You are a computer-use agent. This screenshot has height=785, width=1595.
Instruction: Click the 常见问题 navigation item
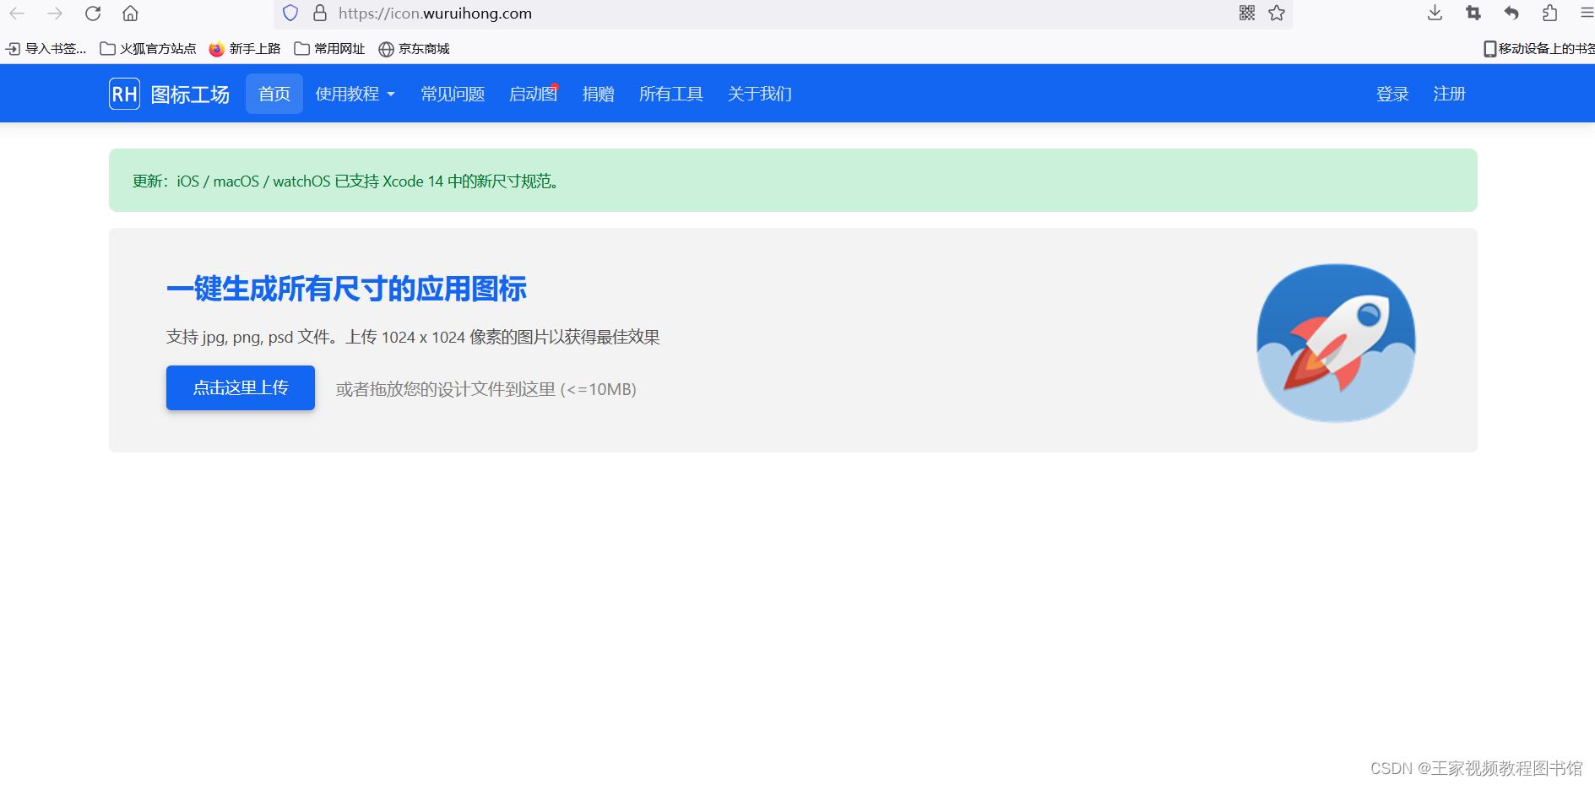[x=452, y=94]
